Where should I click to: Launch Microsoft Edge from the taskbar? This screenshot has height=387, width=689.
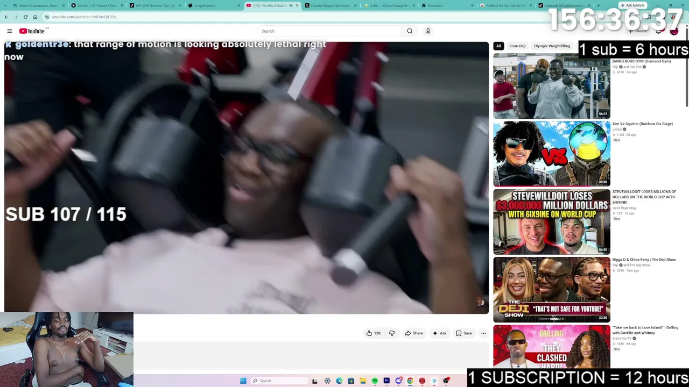click(339, 381)
